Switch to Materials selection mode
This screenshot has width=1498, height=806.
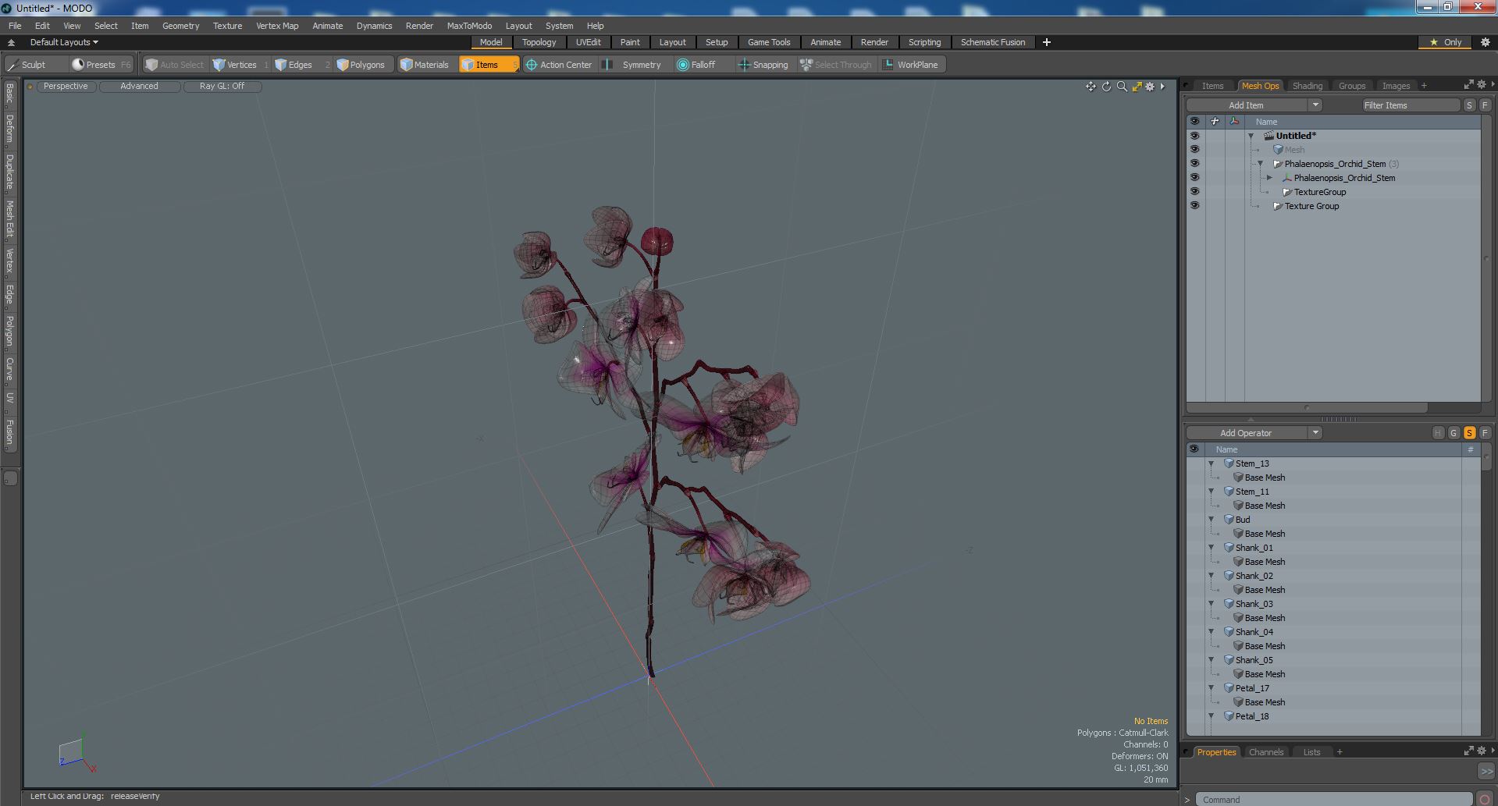(425, 65)
